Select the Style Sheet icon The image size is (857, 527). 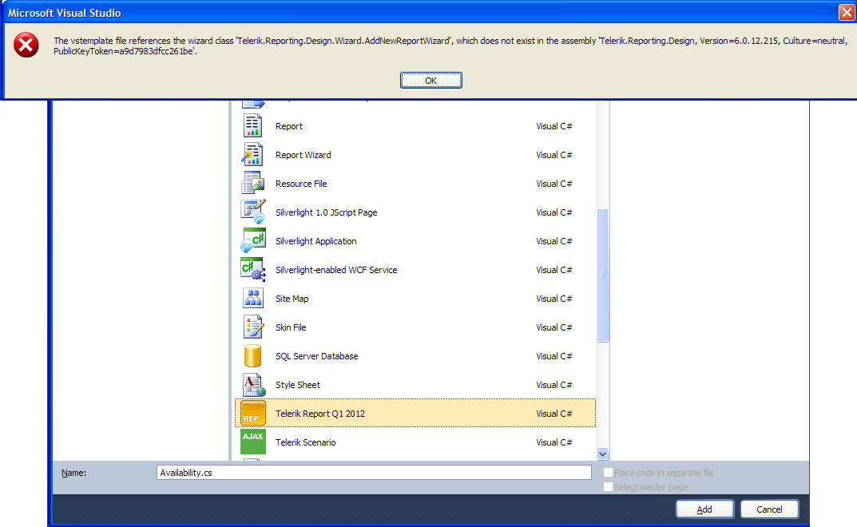[253, 385]
